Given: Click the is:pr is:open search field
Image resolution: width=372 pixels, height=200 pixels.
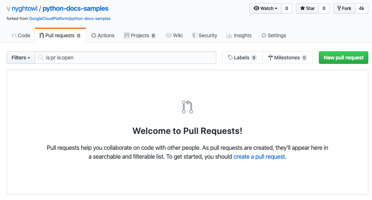Looking at the screenshot, I should (125, 58).
